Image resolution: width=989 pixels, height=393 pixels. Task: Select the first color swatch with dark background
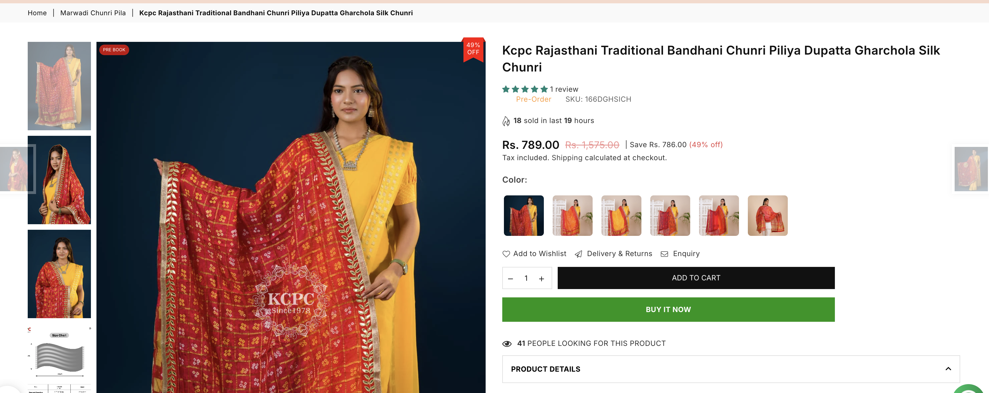524,215
